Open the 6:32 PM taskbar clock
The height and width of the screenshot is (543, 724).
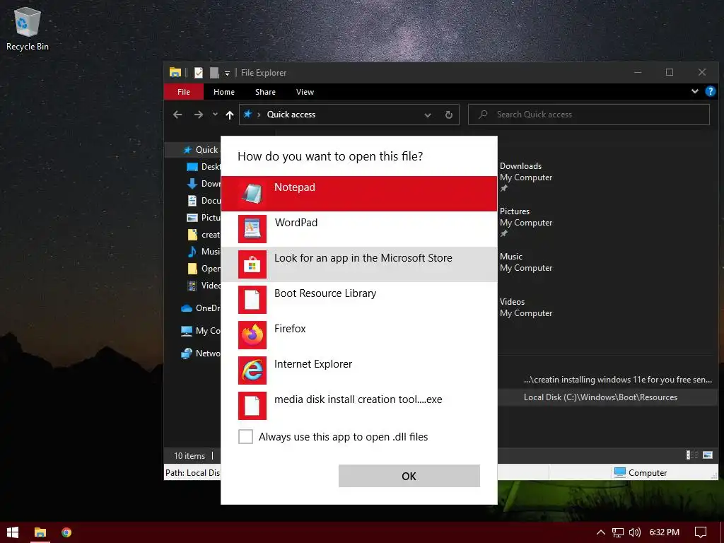click(x=664, y=532)
